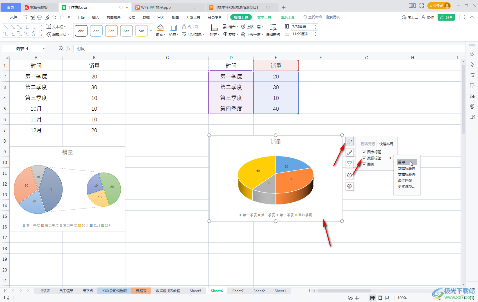Open the 插入 Insert ribbon tab
Viewport: 478px width, 302px height.
click(96, 17)
